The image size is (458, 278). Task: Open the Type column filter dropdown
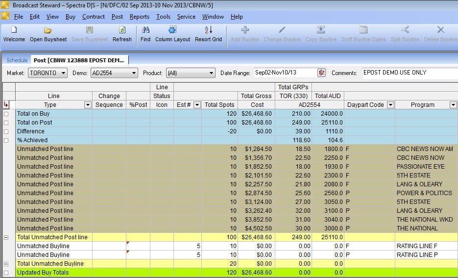(x=88, y=105)
